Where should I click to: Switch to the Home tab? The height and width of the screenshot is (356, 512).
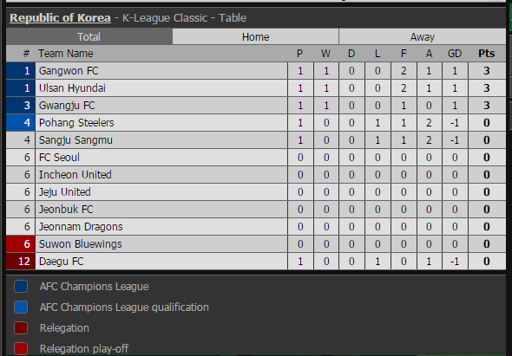[x=255, y=36]
